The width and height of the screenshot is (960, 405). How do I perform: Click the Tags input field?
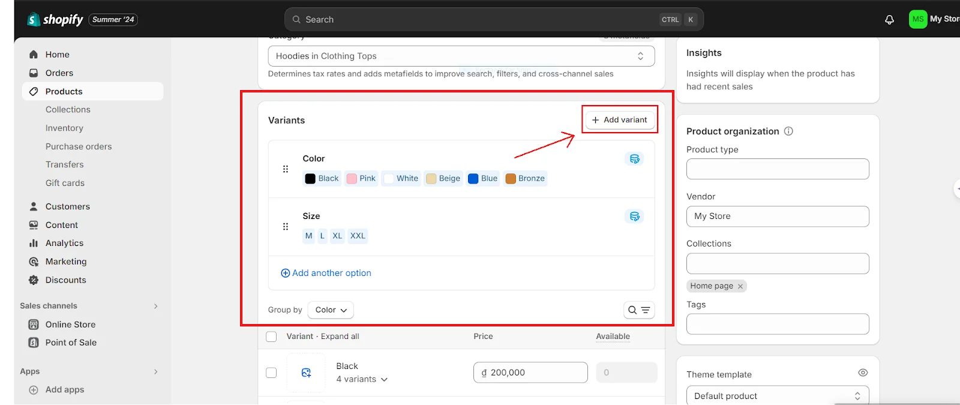pyautogui.click(x=778, y=324)
